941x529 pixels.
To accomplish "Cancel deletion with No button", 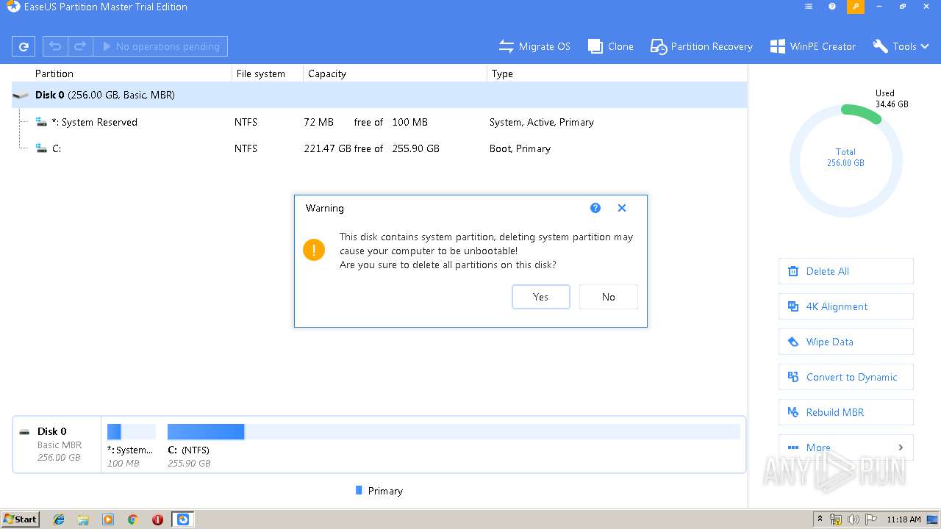I will tap(609, 297).
